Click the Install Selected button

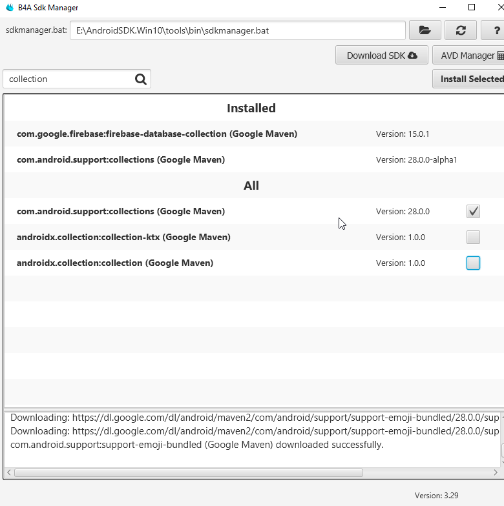pos(468,79)
